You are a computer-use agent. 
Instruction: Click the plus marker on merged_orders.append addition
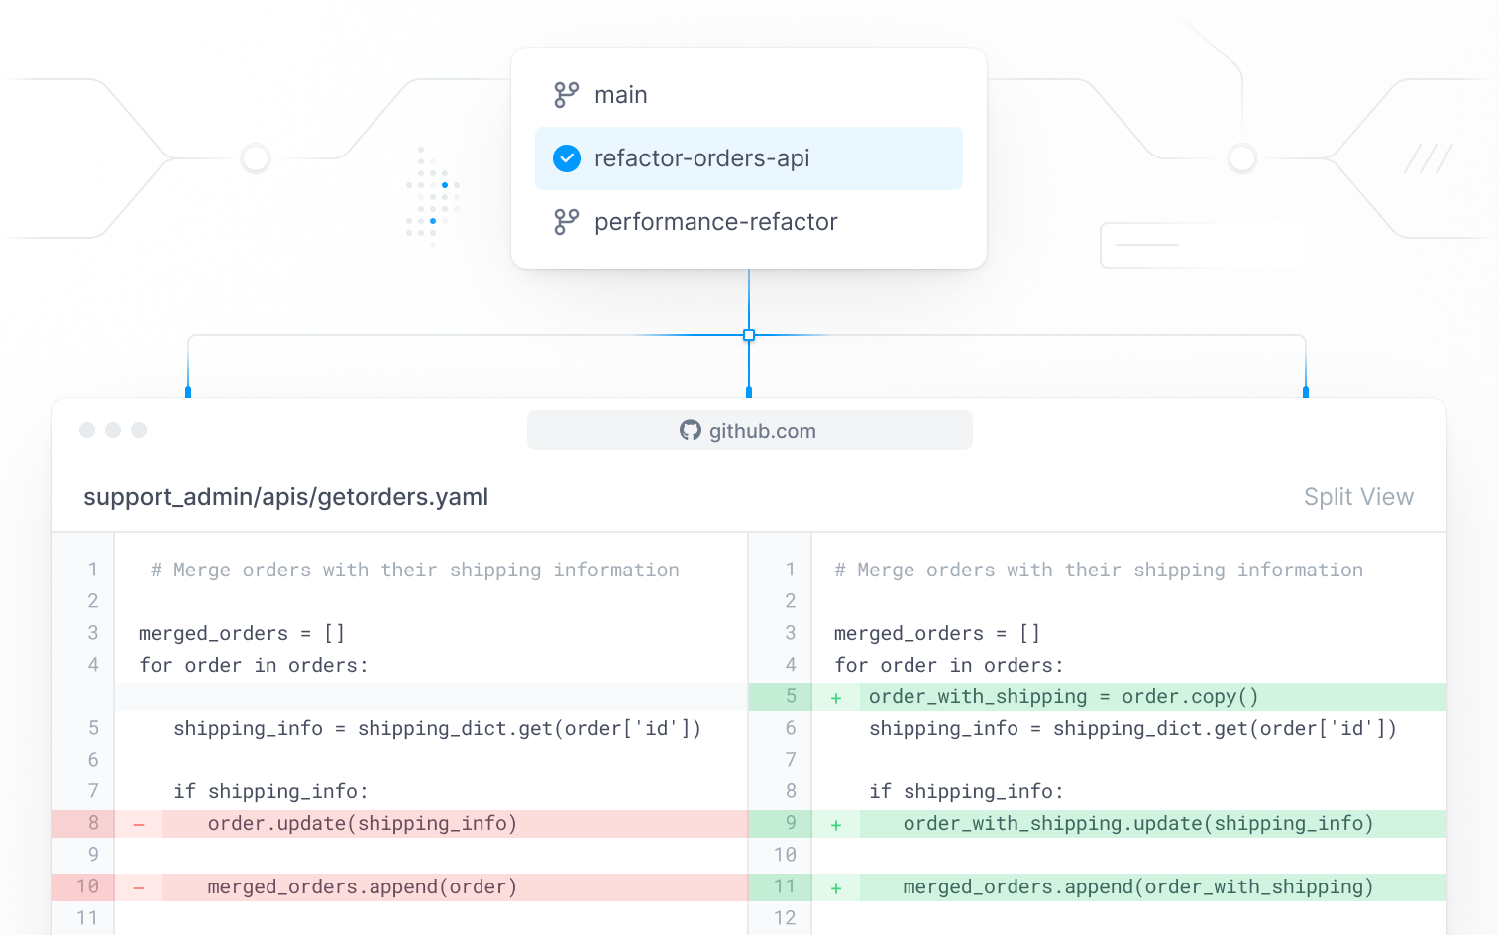[x=836, y=886]
